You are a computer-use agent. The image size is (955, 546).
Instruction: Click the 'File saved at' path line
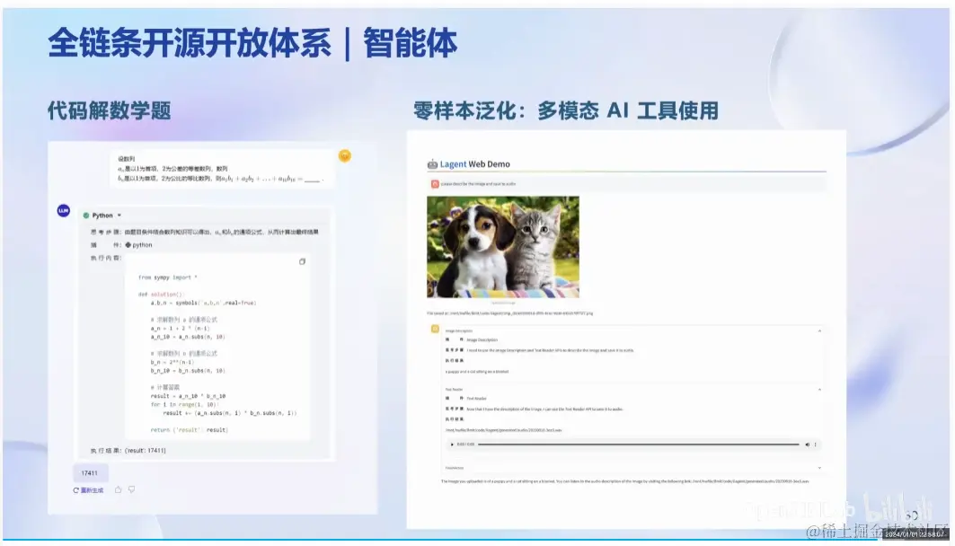pos(509,313)
